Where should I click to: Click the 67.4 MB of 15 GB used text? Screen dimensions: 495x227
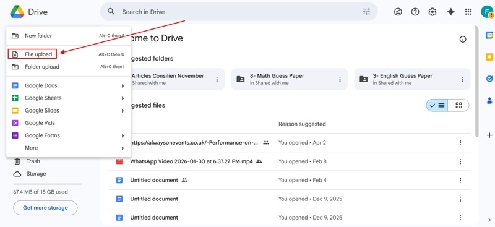pos(40,192)
